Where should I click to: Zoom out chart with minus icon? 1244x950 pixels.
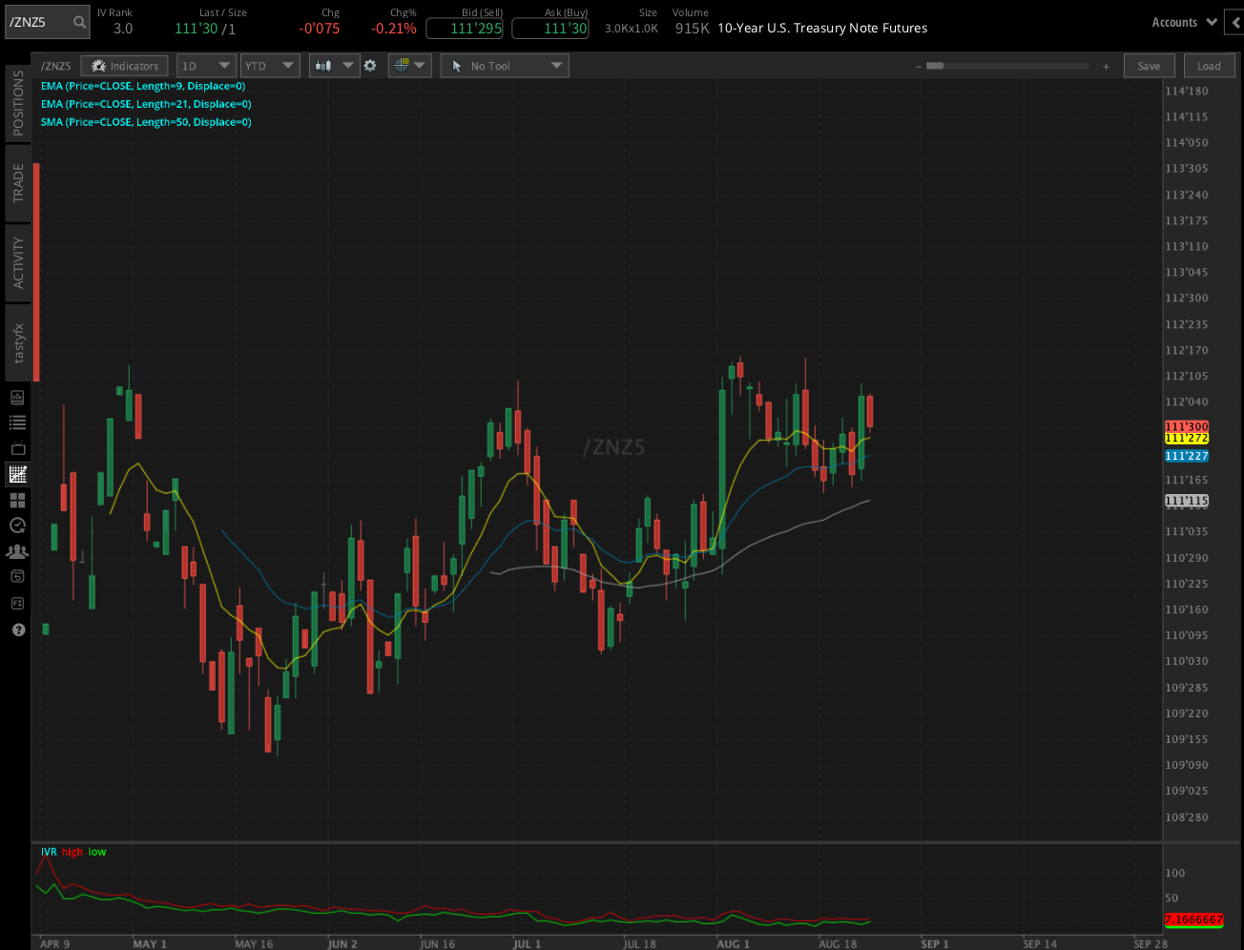coord(918,67)
